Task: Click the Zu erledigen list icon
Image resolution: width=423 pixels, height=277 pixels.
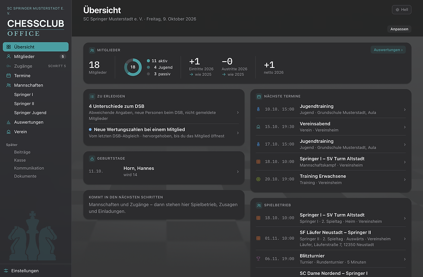Action: 92,96
